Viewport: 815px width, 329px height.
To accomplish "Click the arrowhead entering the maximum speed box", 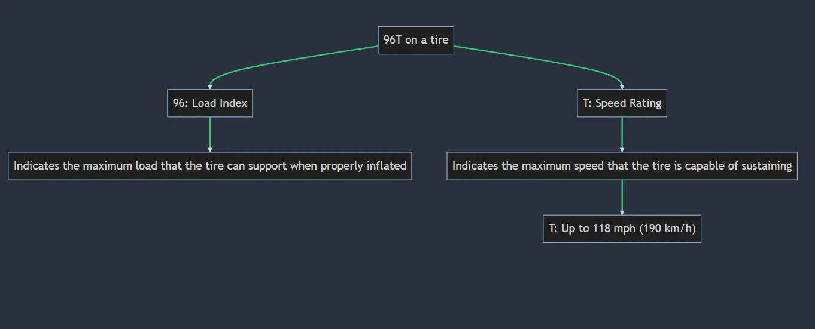I will pyautogui.click(x=622, y=149).
